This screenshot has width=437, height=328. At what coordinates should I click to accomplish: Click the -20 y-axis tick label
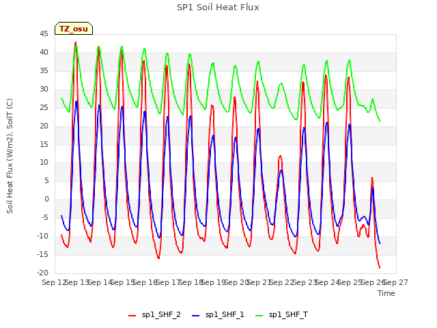click(42, 273)
